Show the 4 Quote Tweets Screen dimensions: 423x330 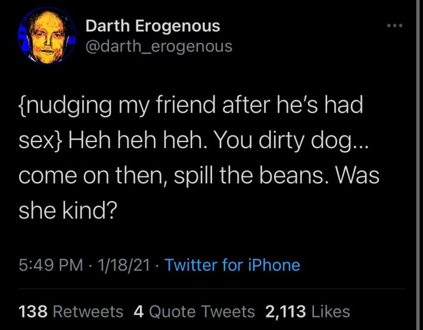point(194,311)
